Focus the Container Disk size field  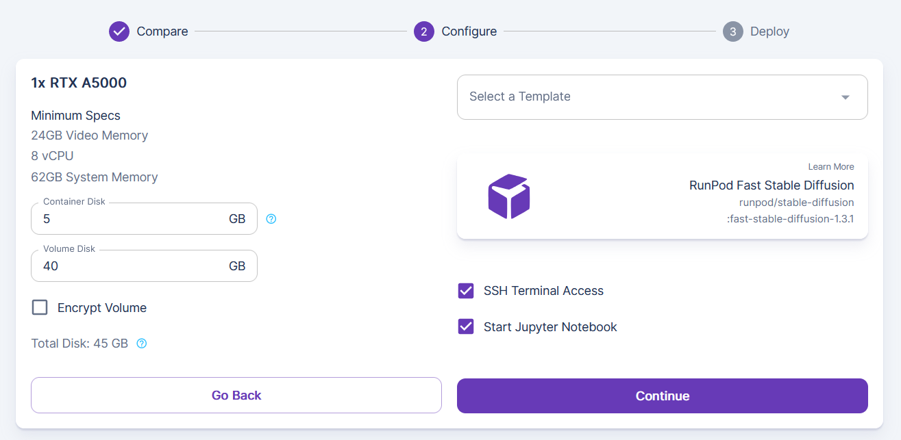pos(130,219)
